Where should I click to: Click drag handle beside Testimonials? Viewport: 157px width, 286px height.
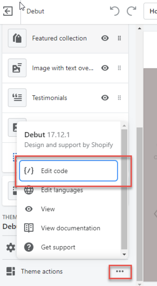point(119,98)
